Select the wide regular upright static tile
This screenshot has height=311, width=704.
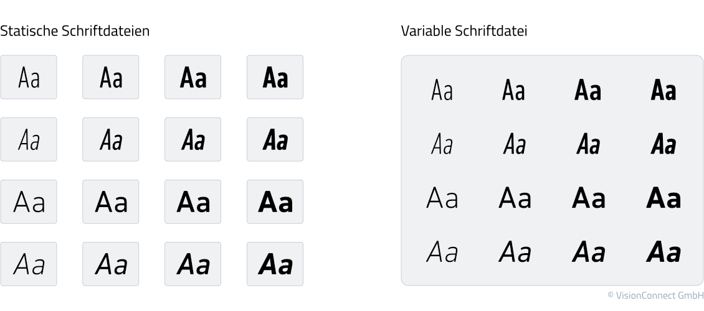click(x=110, y=202)
